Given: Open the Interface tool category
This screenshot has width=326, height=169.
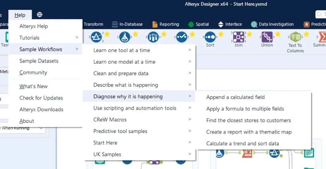Looking at the screenshot, I should pyautogui.click(x=230, y=24).
